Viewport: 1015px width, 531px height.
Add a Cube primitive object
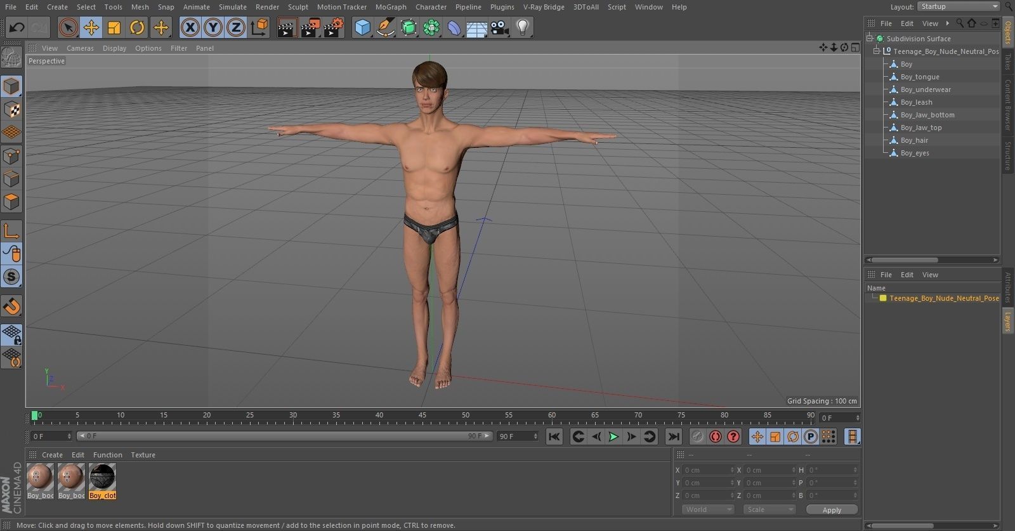pyautogui.click(x=362, y=27)
